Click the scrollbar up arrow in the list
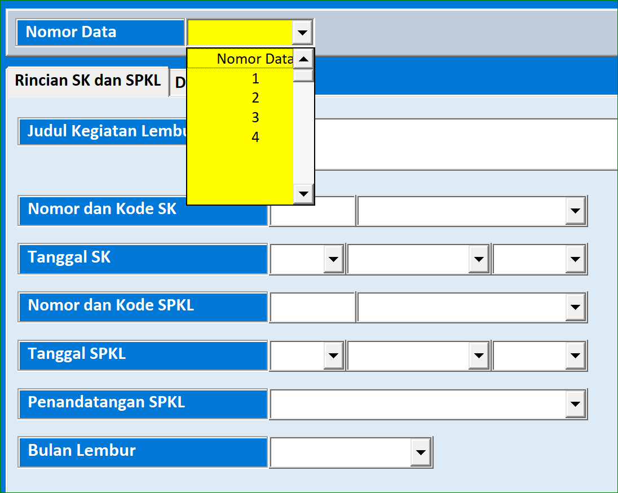Image resolution: width=618 pixels, height=493 pixels. click(x=303, y=59)
